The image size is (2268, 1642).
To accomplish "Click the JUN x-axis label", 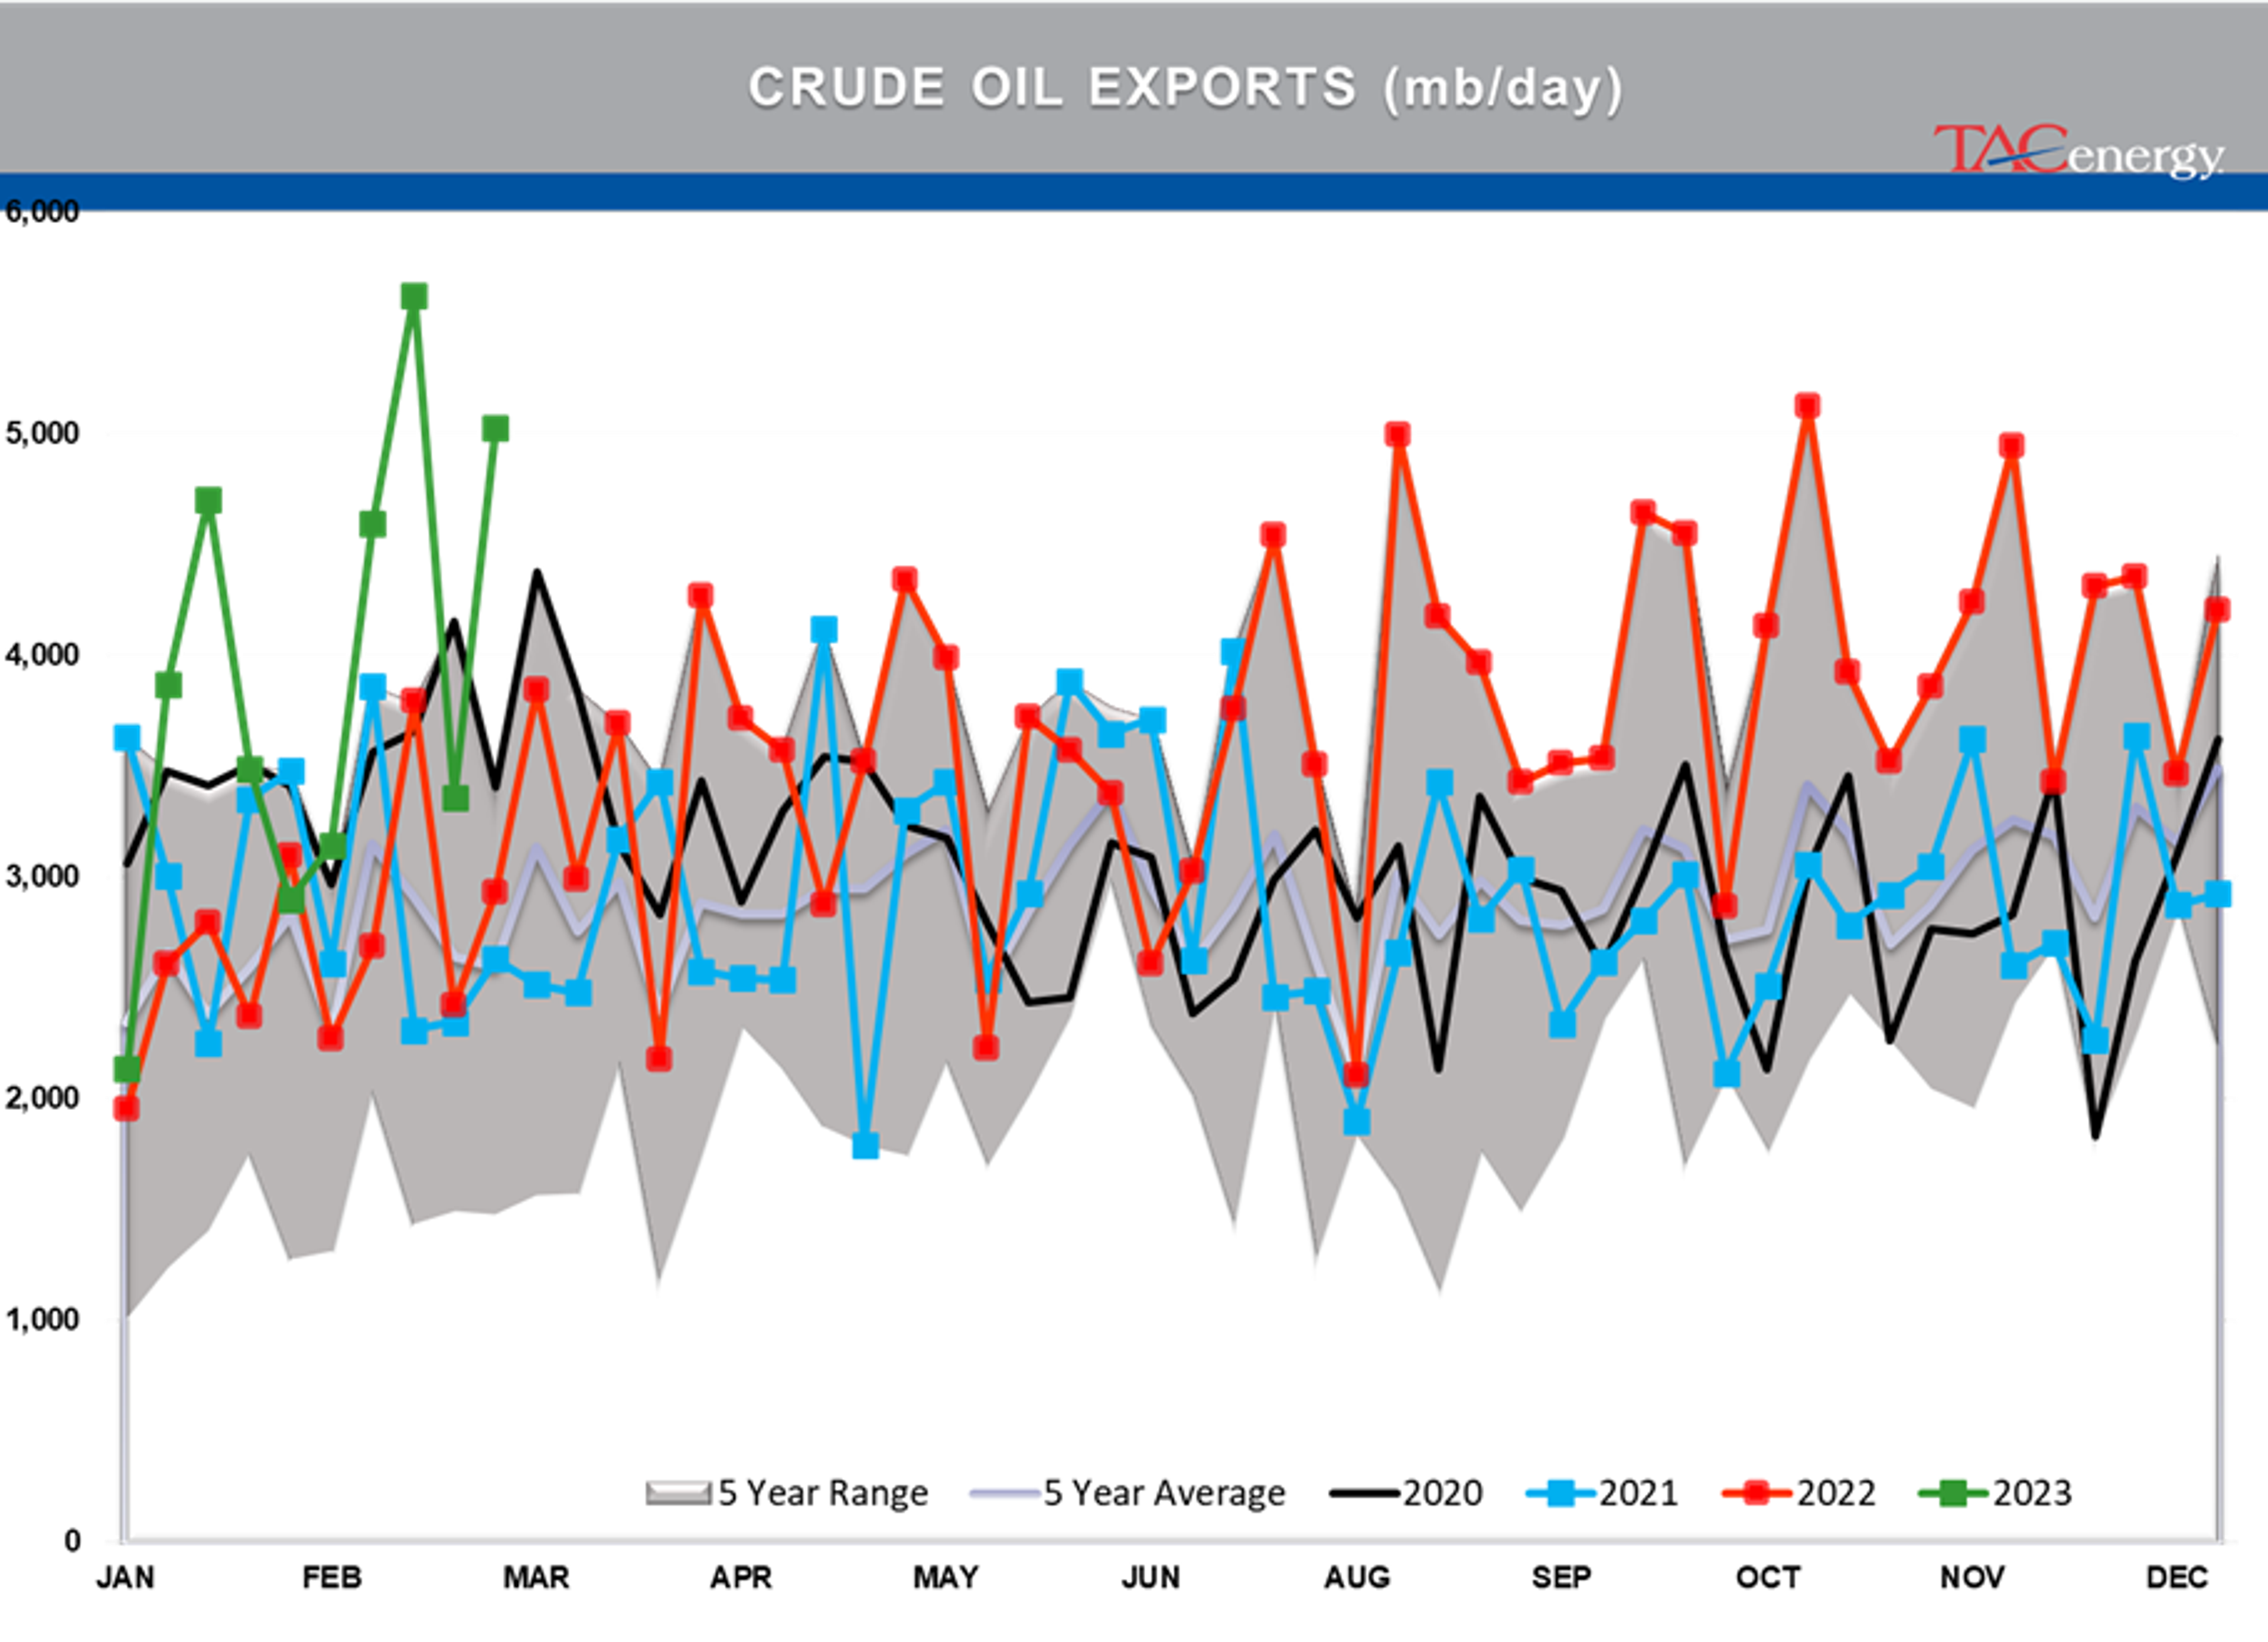I will coord(1151,1577).
